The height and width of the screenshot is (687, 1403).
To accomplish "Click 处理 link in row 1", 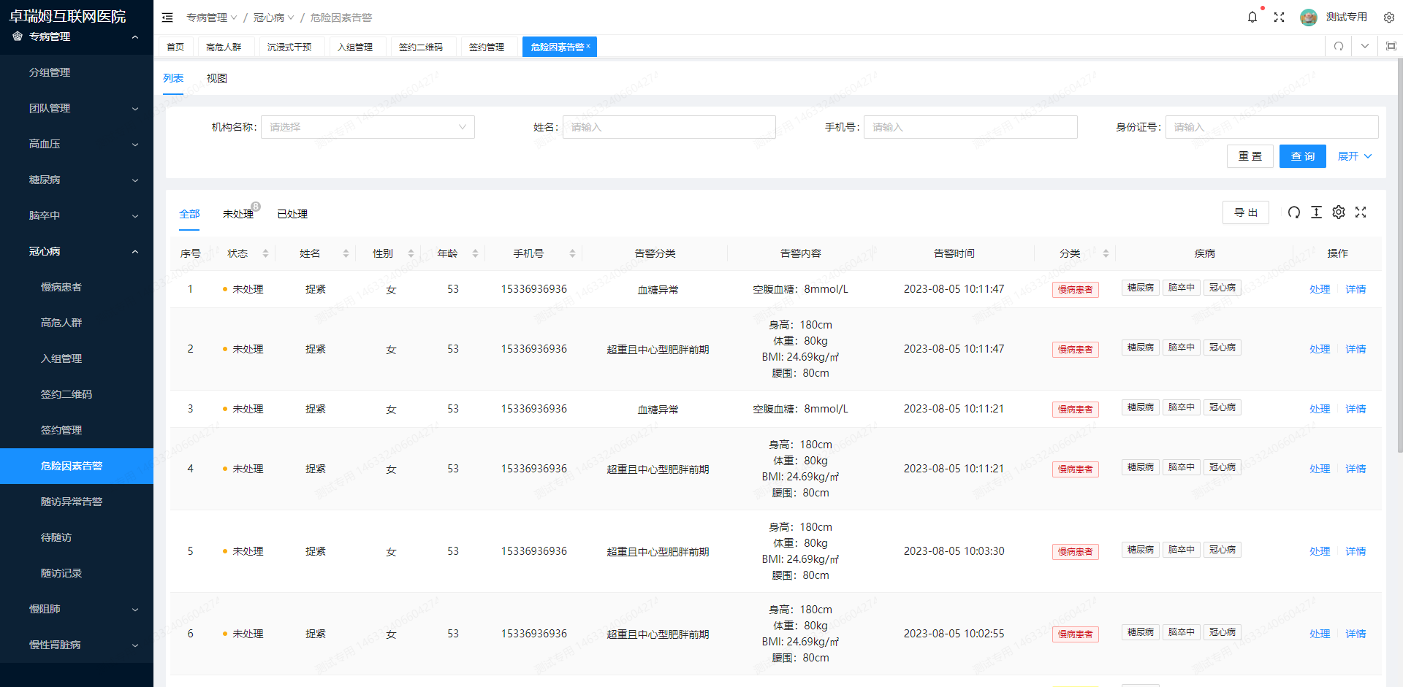I will [x=1320, y=289].
